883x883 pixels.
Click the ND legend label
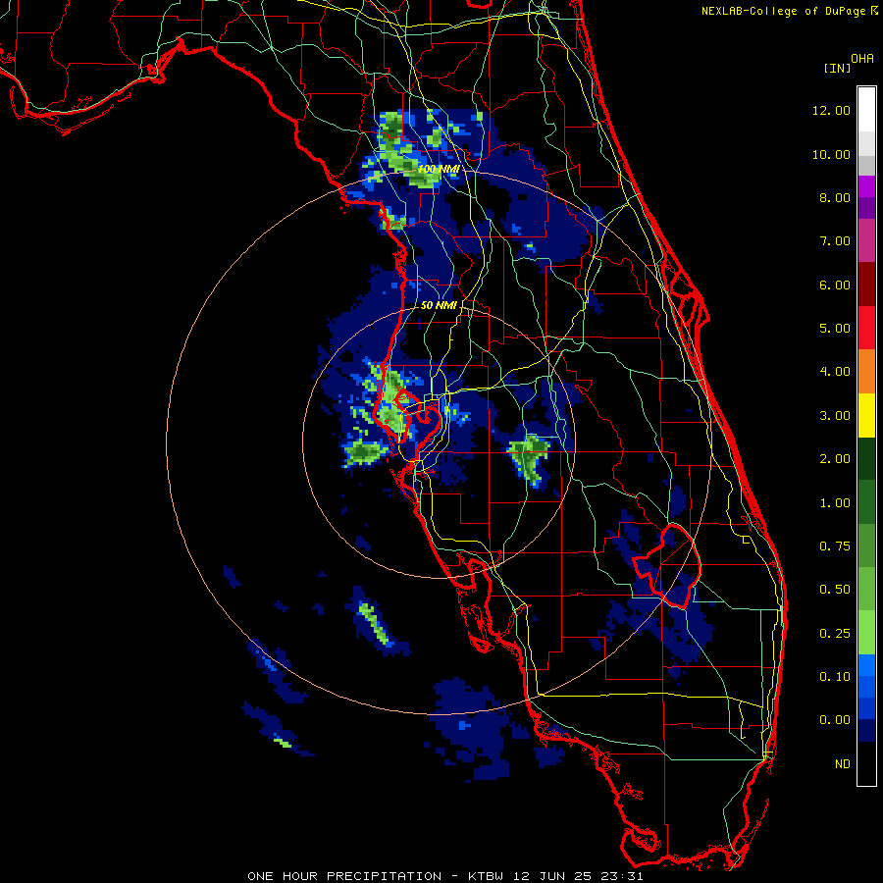pos(843,764)
